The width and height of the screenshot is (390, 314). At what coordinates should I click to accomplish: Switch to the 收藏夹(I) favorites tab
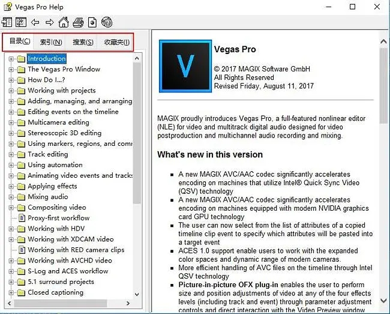(x=116, y=42)
